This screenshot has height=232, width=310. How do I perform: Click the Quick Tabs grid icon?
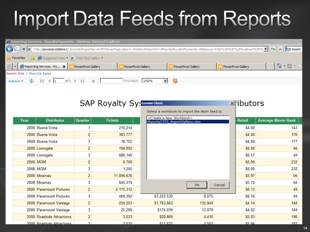pyautogui.click(x=9, y=66)
